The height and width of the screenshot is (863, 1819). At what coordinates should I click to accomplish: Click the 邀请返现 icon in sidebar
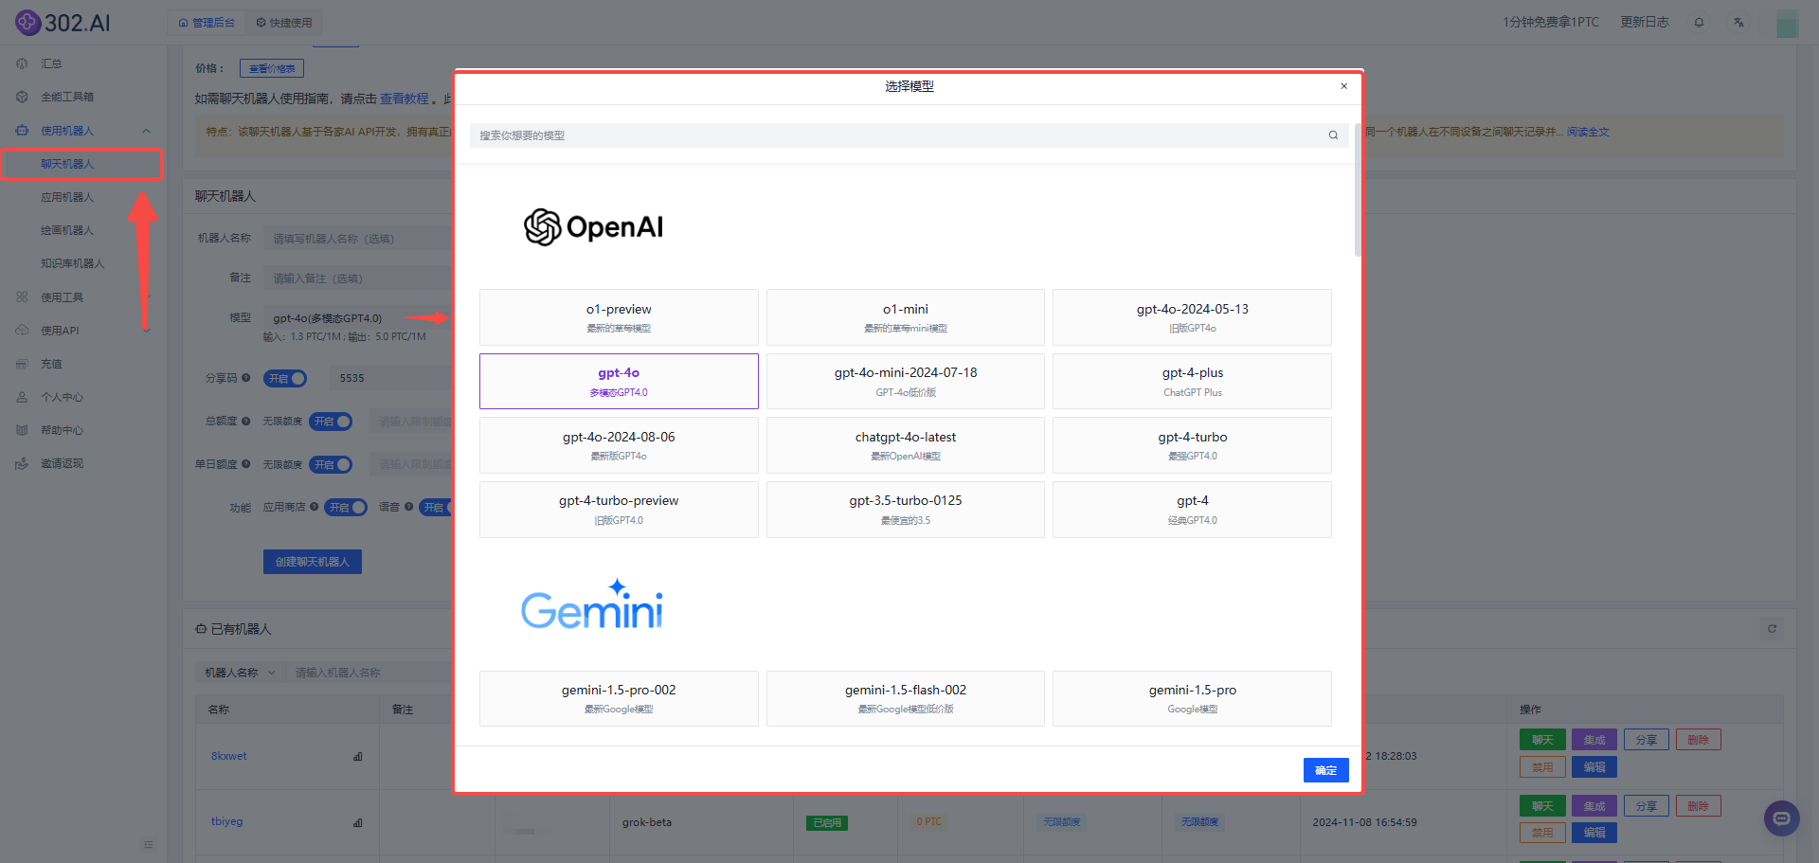pos(22,463)
